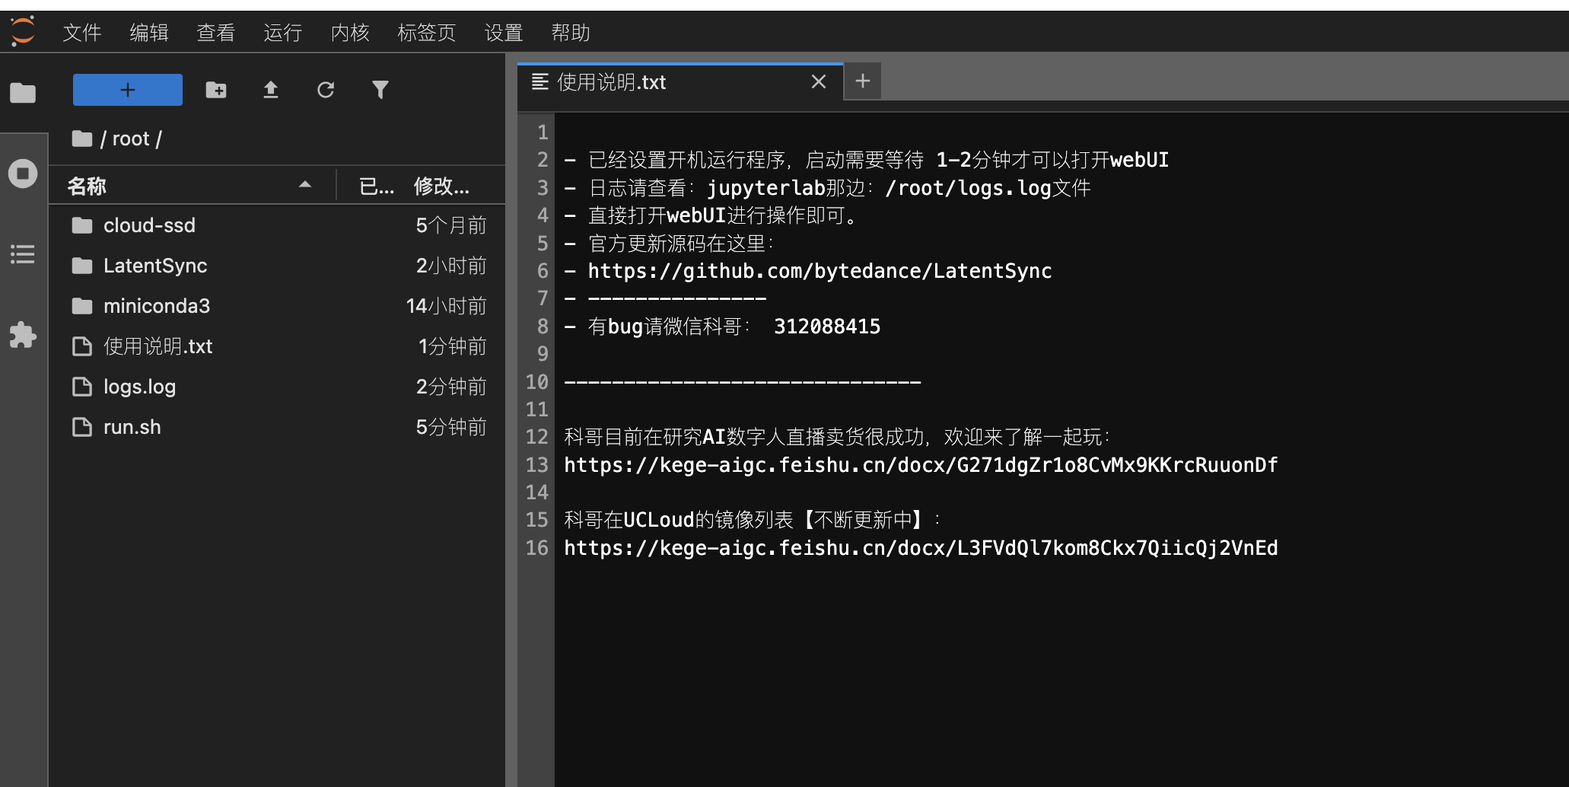Click the text file icon on editor tab
Screen dimensions: 1569x787
540,81
